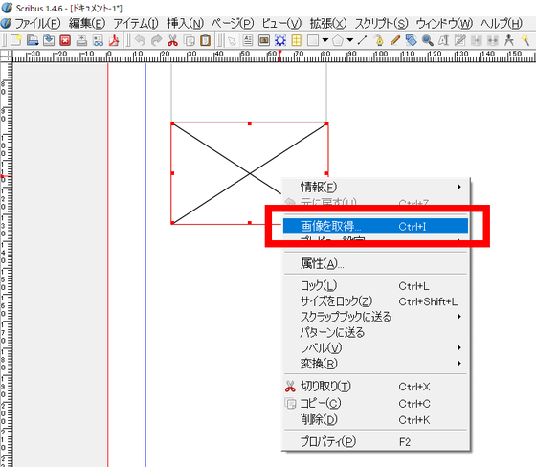Choose 切り取り(T) in the context menu
The height and width of the screenshot is (467, 536).
[375, 387]
